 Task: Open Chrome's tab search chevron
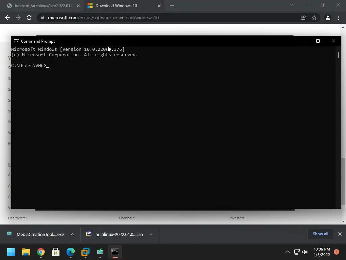pos(292,5)
